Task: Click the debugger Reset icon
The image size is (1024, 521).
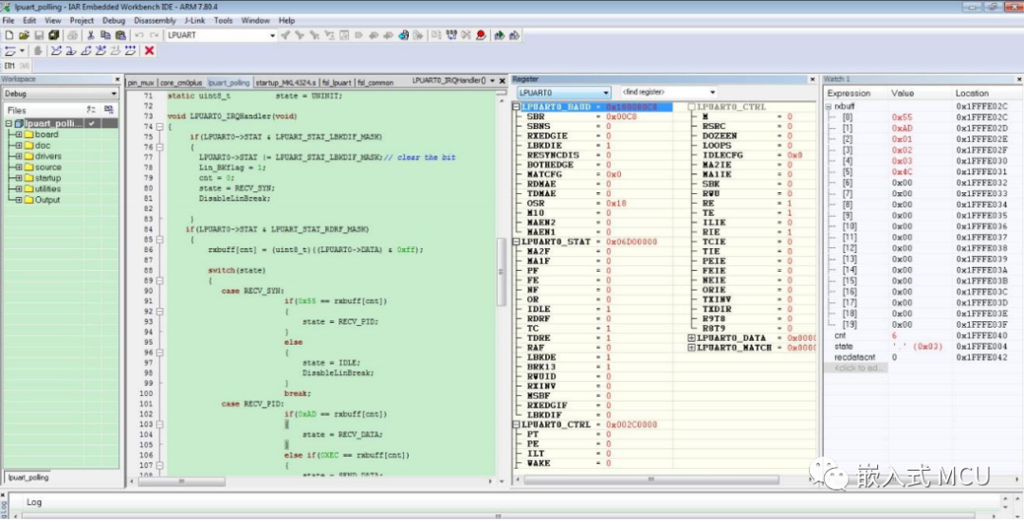Action: coord(9,51)
